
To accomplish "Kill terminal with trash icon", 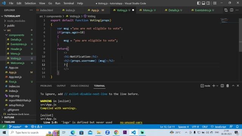I will (x=228, y=86).
